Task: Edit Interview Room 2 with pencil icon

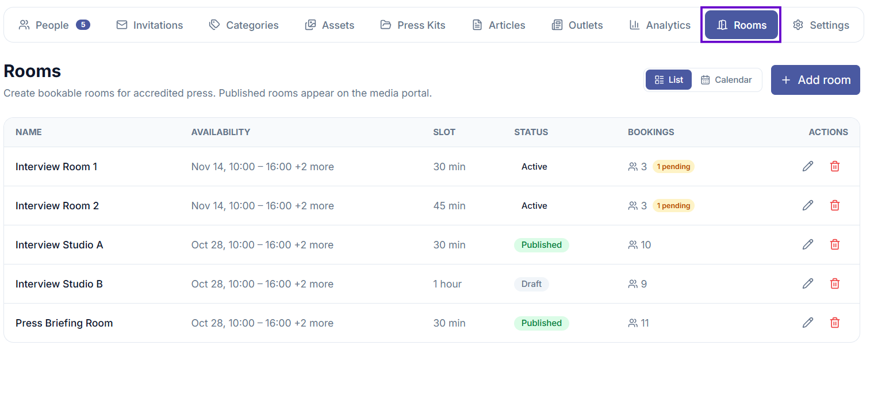Action: pyautogui.click(x=808, y=205)
